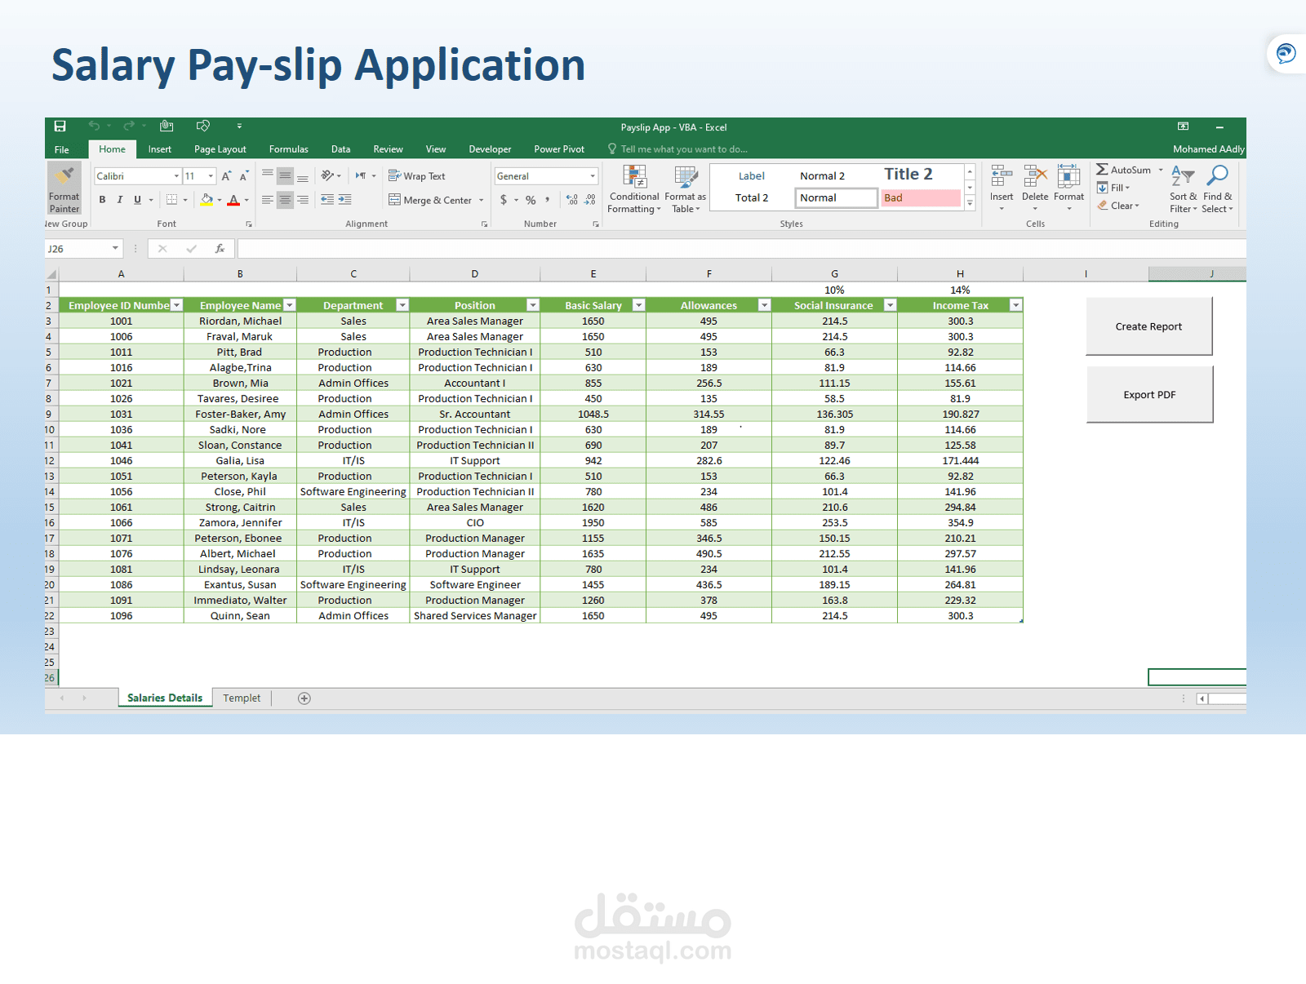Open the Department column filter dropdown
1306x984 pixels.
(402, 305)
